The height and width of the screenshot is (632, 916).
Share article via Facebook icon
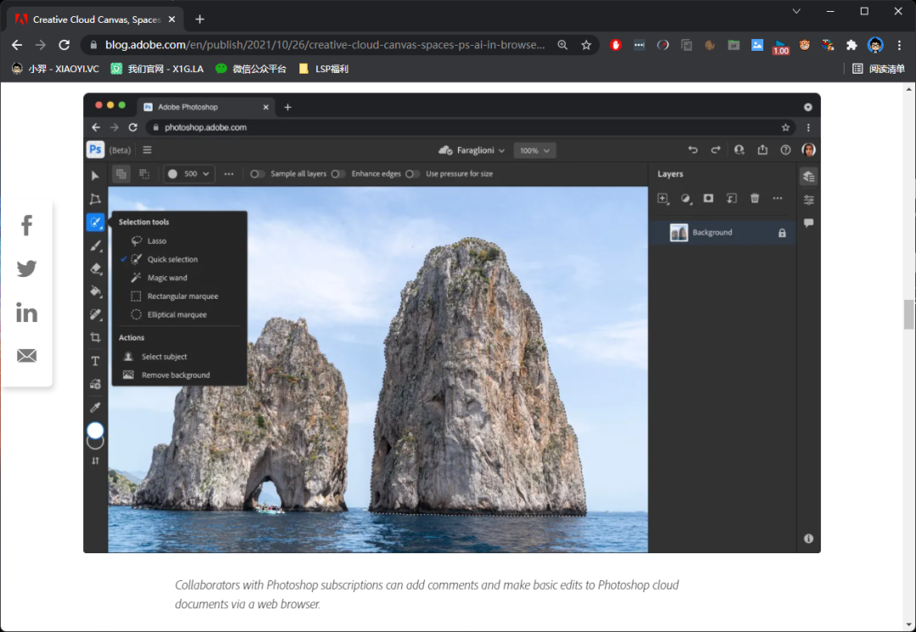click(26, 225)
